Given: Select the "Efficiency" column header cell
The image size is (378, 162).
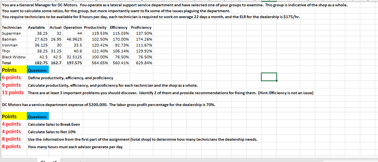Looking at the screenshot, I should click(x=119, y=28).
